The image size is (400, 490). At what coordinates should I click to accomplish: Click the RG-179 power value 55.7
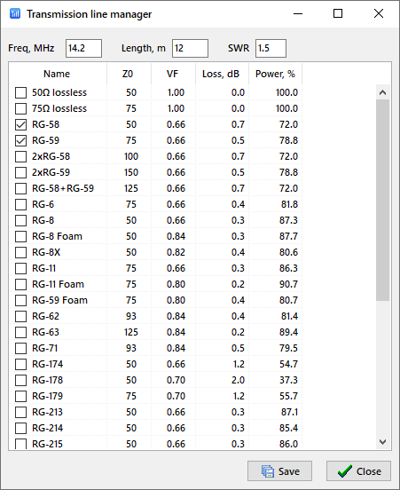[288, 396]
